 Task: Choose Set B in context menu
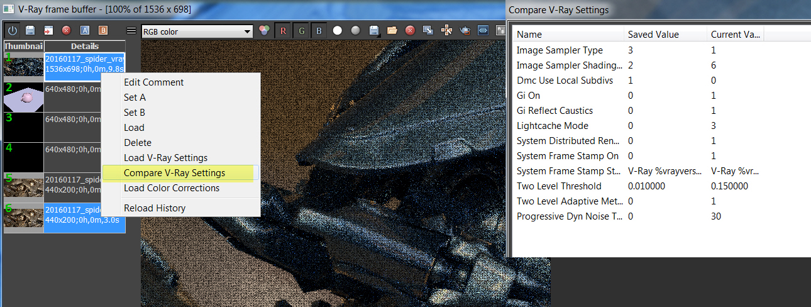point(181,113)
